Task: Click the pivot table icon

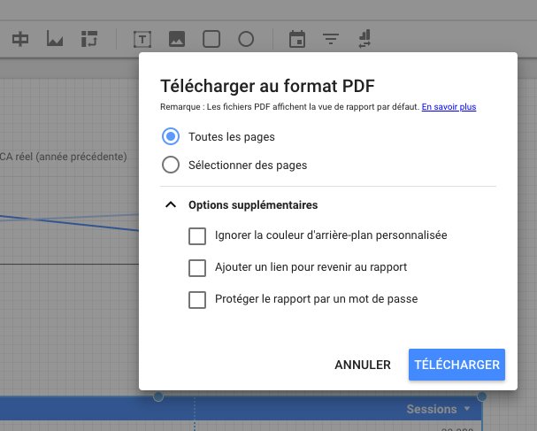Action: 89,39
